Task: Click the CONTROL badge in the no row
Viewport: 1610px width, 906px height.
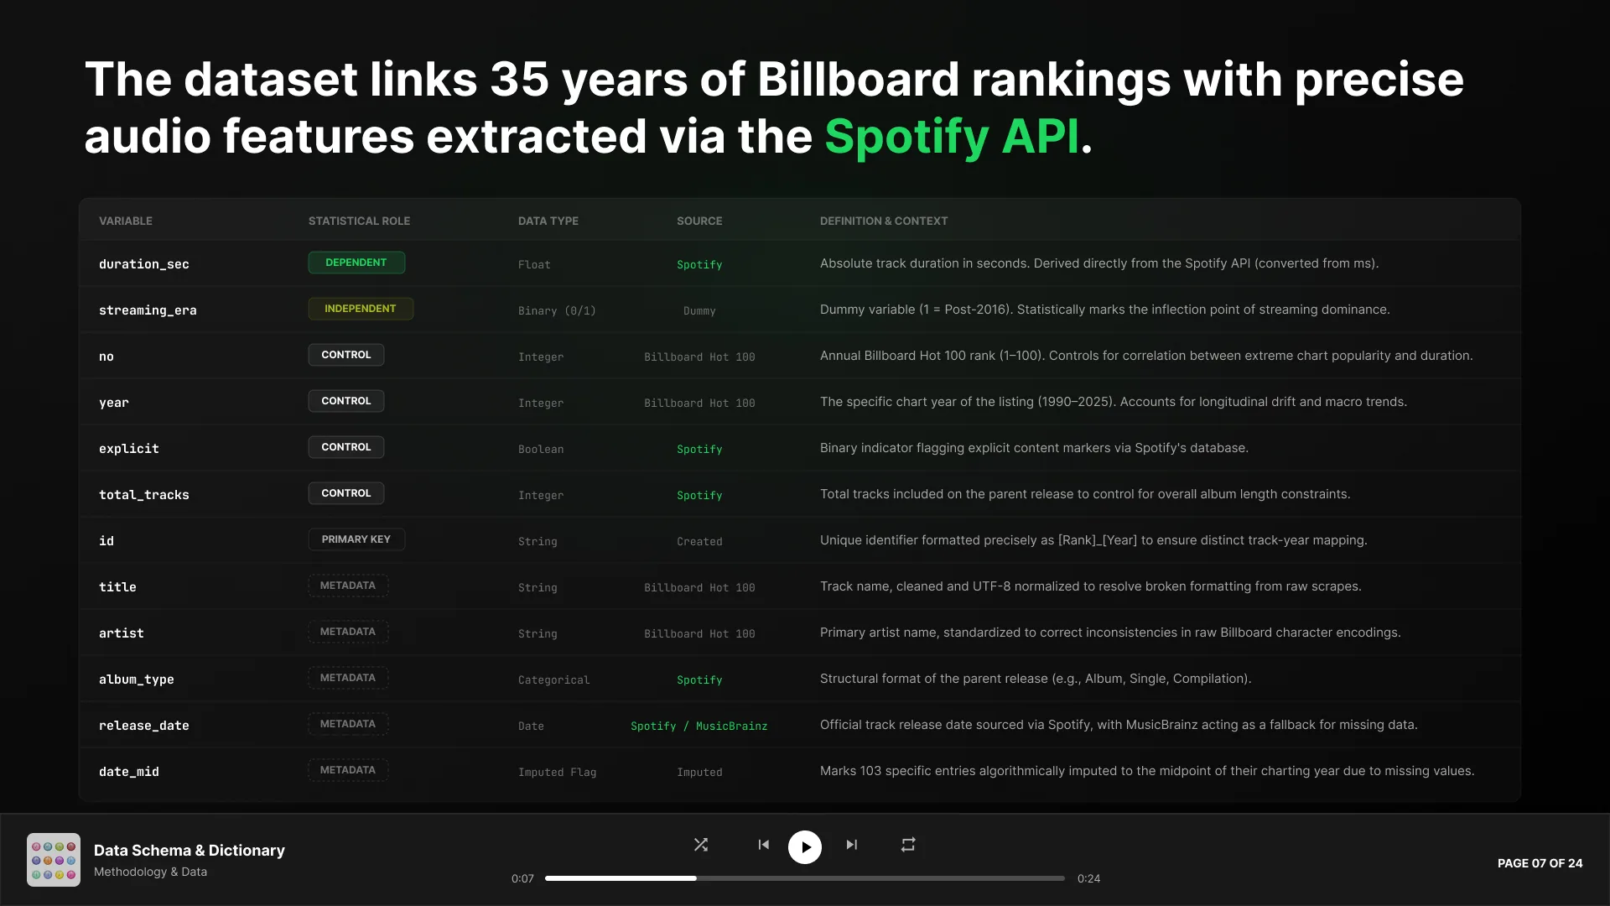Action: pyautogui.click(x=346, y=355)
